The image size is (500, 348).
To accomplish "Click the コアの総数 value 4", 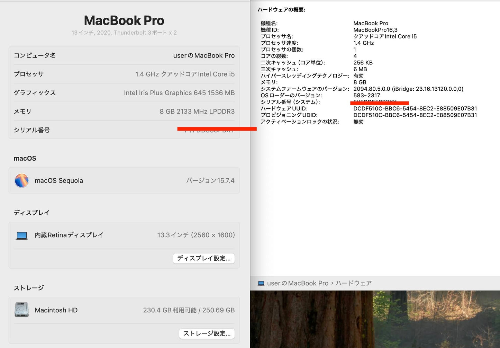I will [x=355, y=56].
